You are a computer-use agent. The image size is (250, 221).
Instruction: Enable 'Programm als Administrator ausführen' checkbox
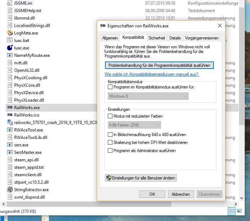tap(110, 151)
